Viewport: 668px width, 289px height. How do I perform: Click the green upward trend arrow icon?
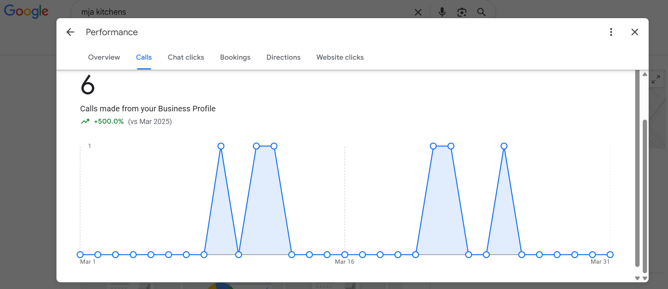85,122
